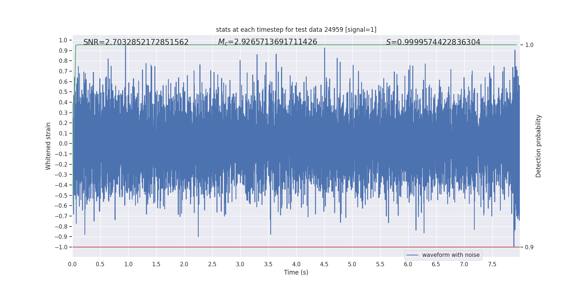This screenshot has width=578, height=289.
Task: Click the Detection probability tick label 0.9
Action: (x=529, y=247)
